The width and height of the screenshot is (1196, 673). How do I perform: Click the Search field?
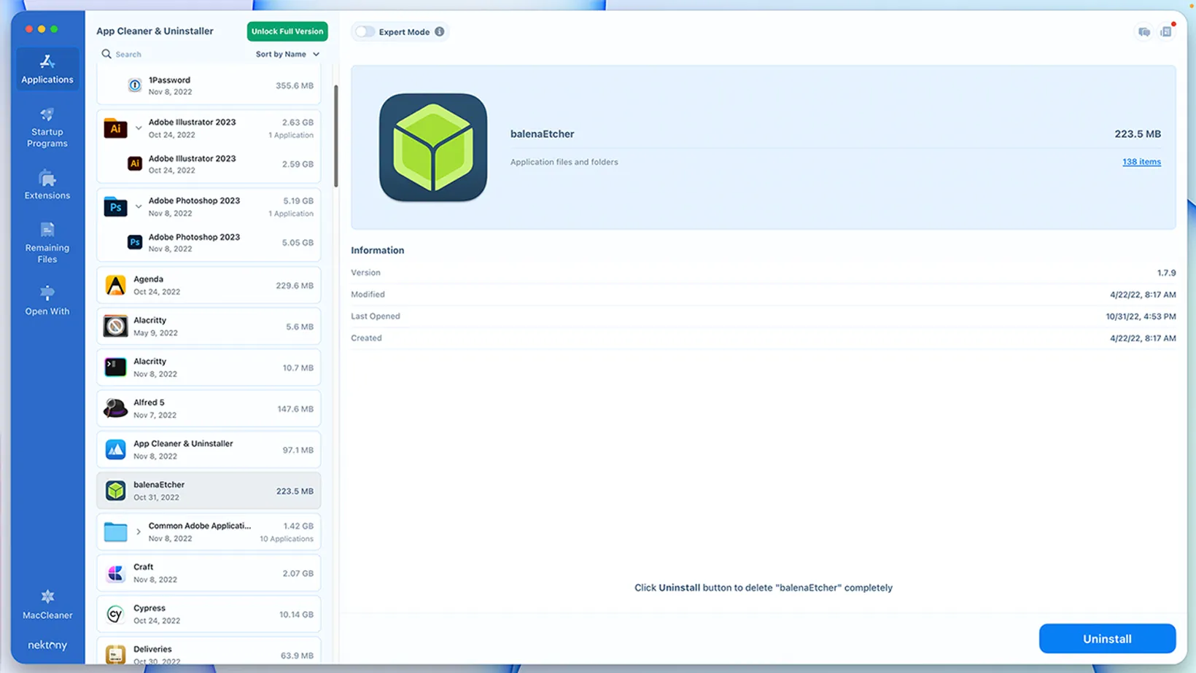point(174,54)
